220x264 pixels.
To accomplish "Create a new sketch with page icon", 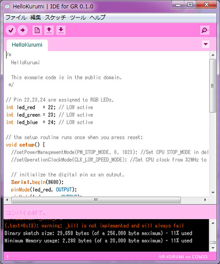I will 37,30.
